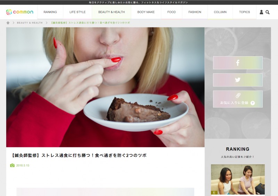Go to the FOOD section
278x196 pixels.
tap(171, 12)
